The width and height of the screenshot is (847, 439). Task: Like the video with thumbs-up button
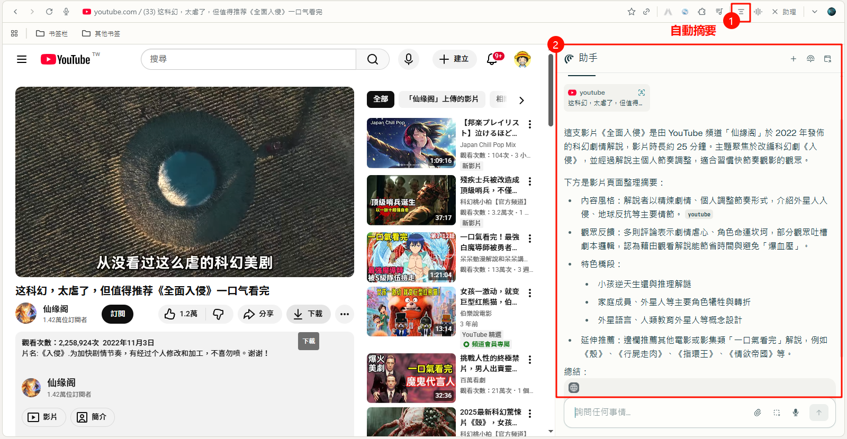click(181, 314)
